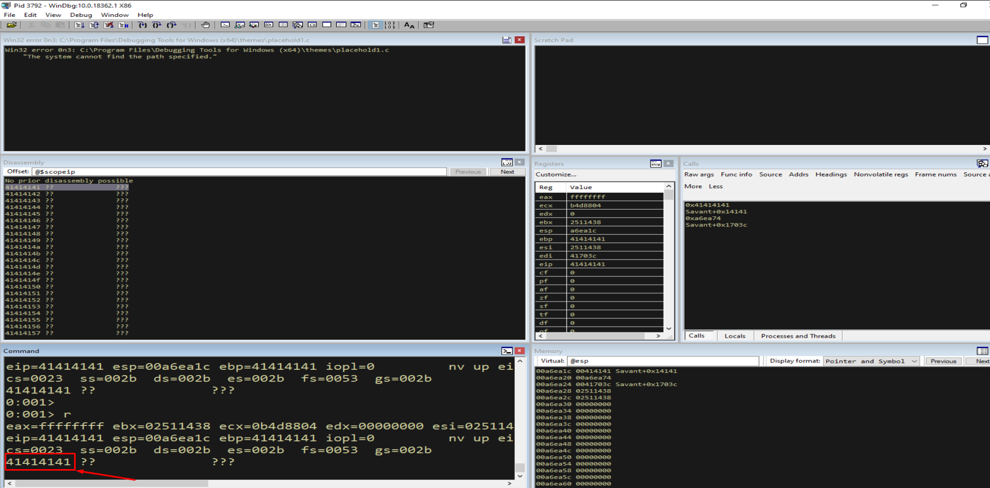Screen dimensions: 990x488
Task: Open the Window menu
Action: pos(115,15)
